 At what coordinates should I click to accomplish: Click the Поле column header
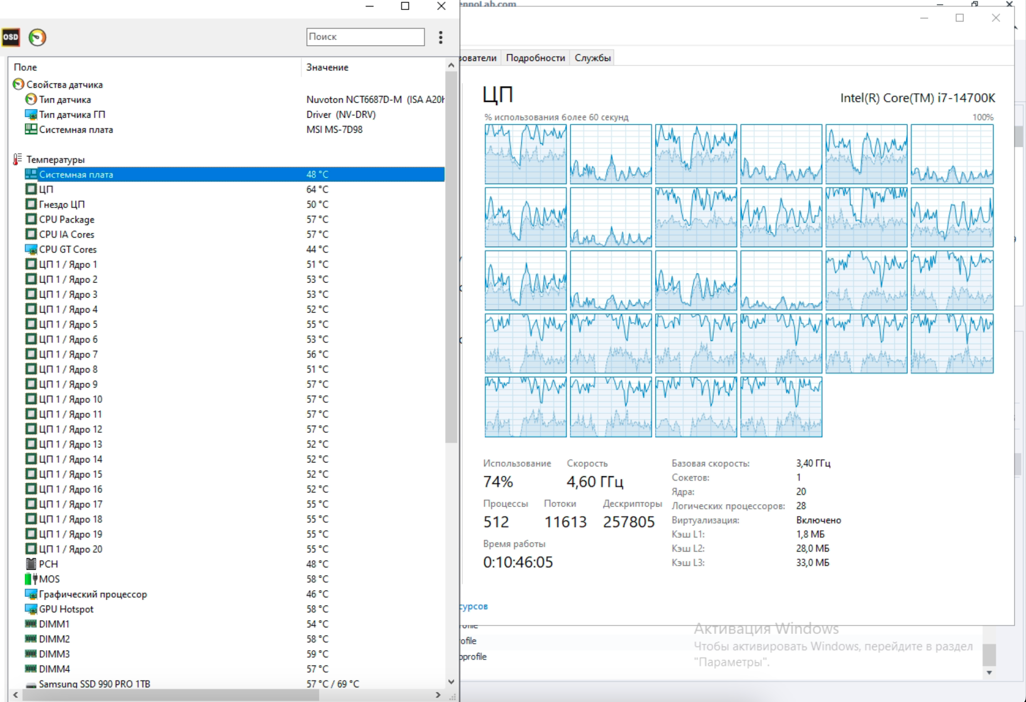click(25, 67)
